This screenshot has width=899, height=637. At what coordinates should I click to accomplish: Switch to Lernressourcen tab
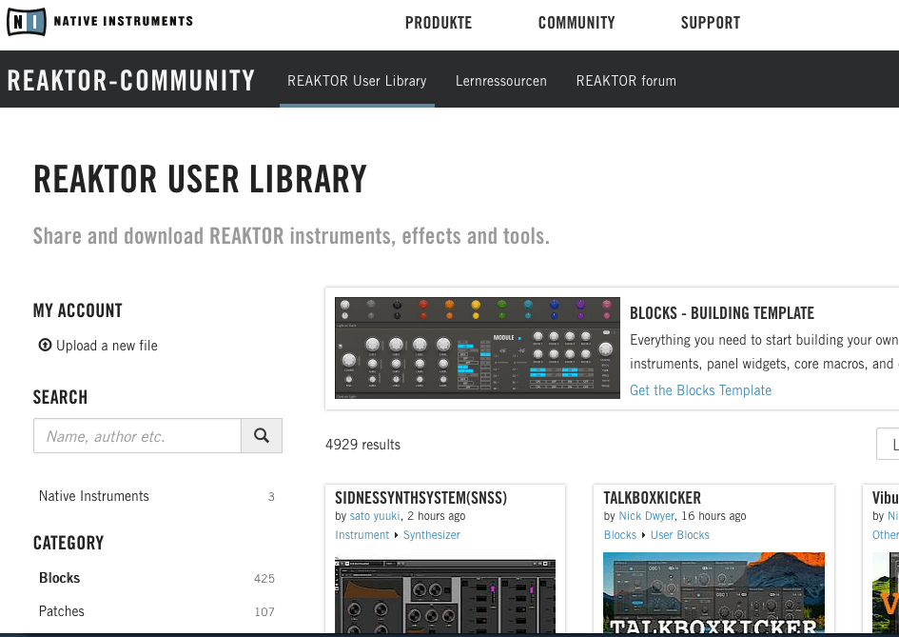501,81
